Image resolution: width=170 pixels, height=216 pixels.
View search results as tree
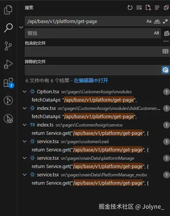pyautogui.click(x=157, y=8)
